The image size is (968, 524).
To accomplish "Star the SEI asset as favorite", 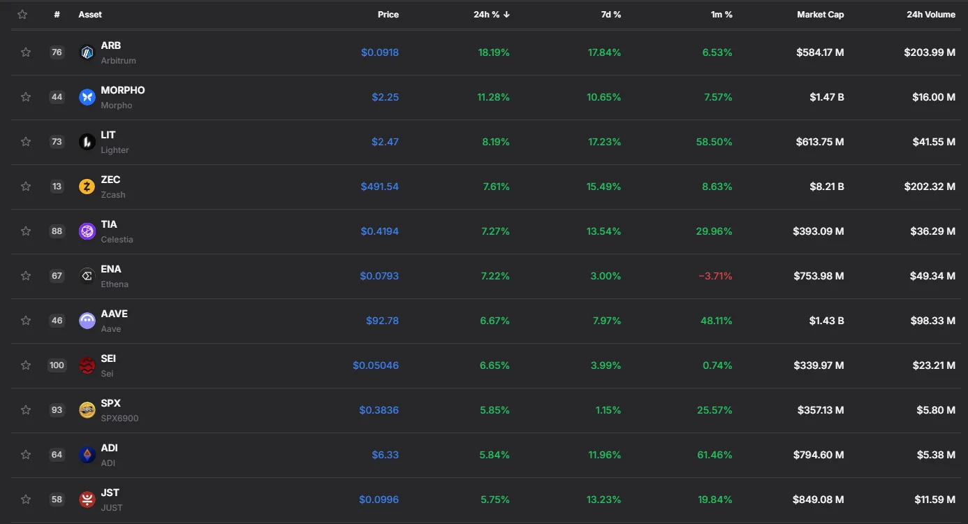I will (x=26, y=365).
